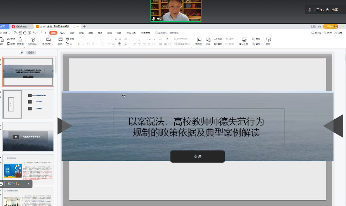
Task: Start slideshow from current slide icon
Action: pyautogui.click(x=33, y=40)
